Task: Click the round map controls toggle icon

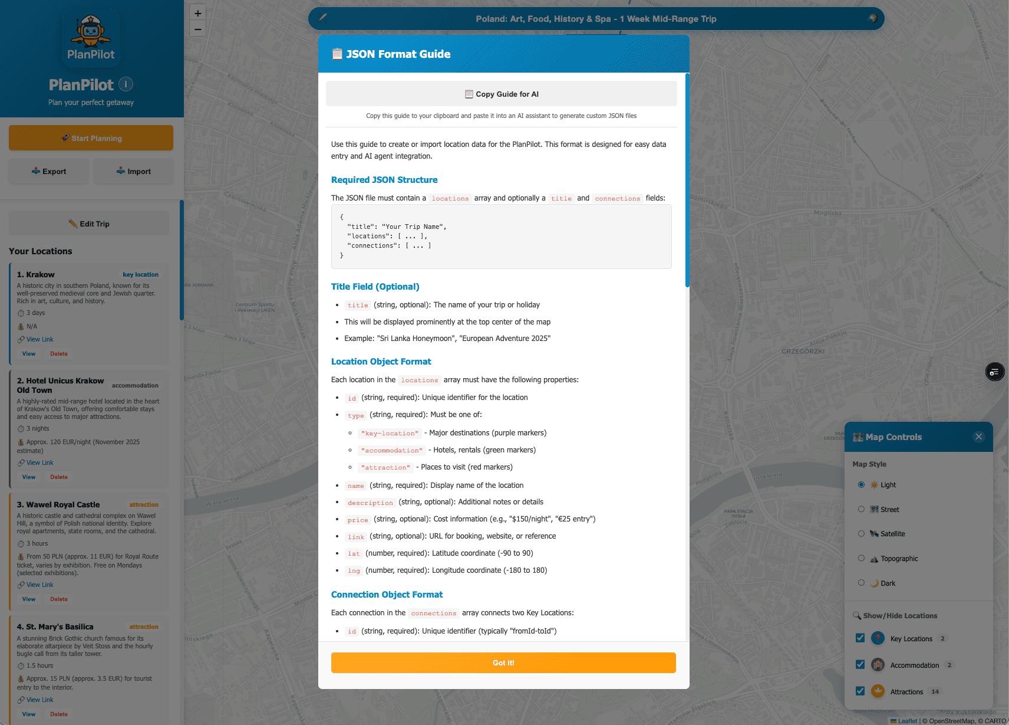Action: pos(995,372)
